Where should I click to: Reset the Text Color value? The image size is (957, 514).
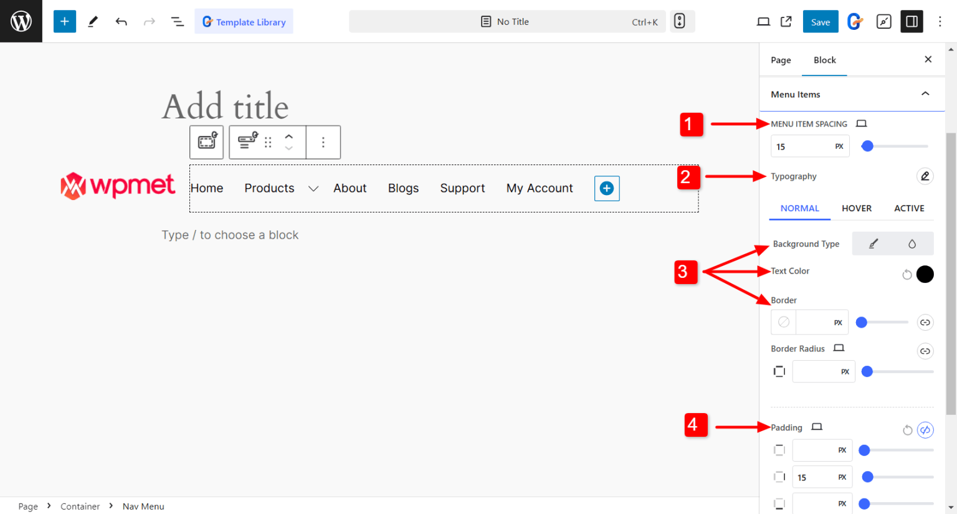point(907,274)
